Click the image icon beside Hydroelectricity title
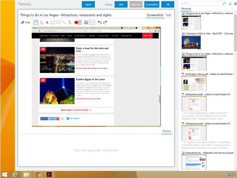237x178 pixels. [x=183, y=153]
